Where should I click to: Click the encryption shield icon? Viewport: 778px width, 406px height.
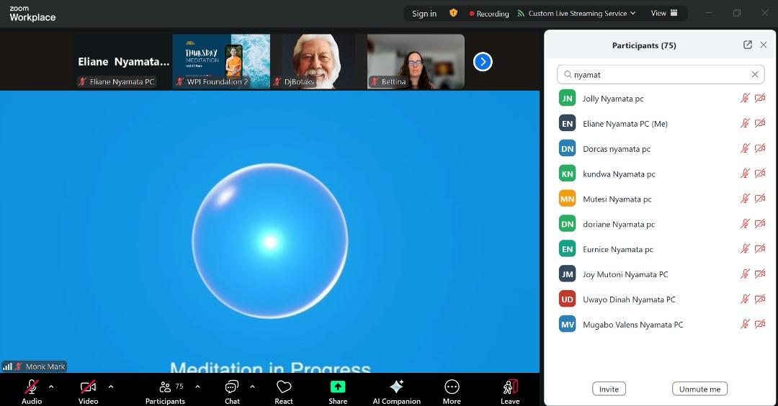click(453, 13)
